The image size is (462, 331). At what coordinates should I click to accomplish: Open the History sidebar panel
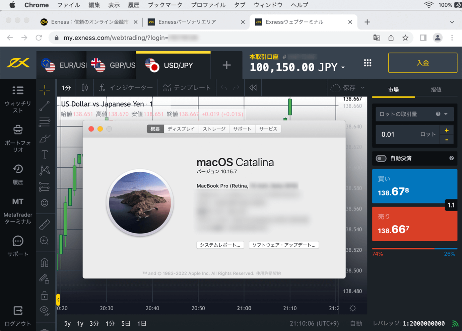pyautogui.click(x=18, y=174)
